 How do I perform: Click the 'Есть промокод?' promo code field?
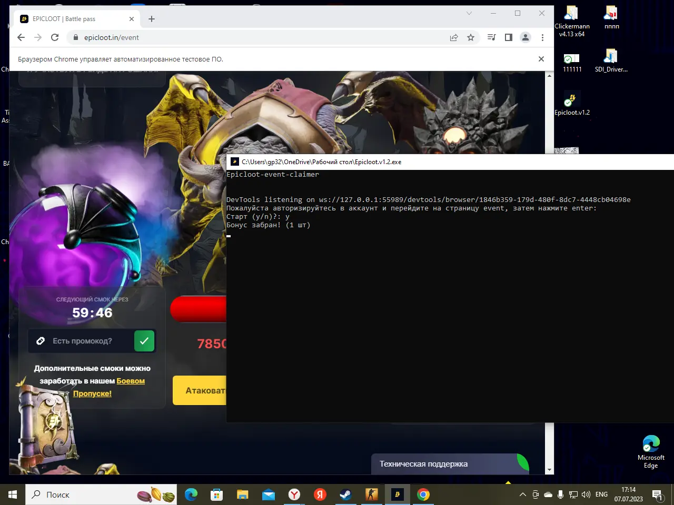click(x=82, y=341)
